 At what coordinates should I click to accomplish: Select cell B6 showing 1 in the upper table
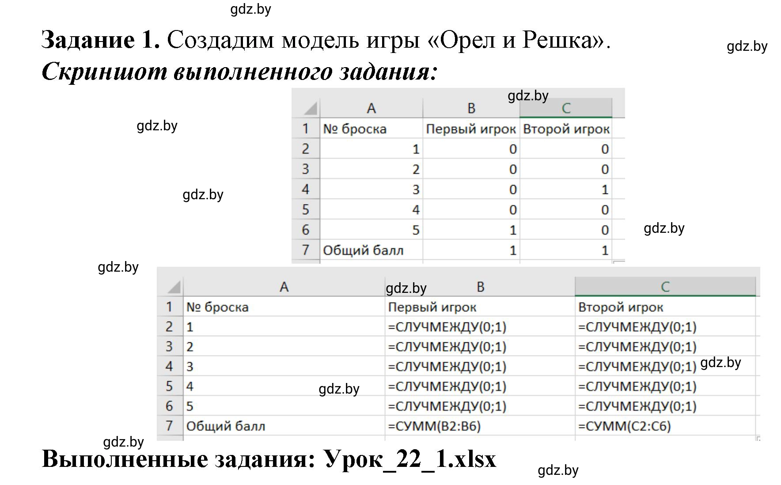[x=471, y=230]
